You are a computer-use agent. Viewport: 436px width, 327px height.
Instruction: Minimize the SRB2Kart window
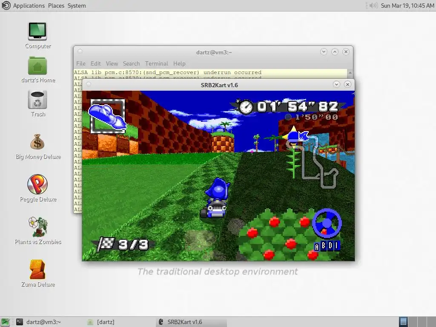point(336,85)
